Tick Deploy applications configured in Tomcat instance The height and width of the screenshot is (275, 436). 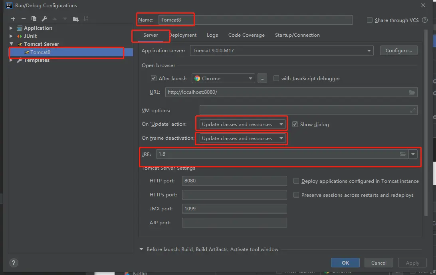pos(296,181)
